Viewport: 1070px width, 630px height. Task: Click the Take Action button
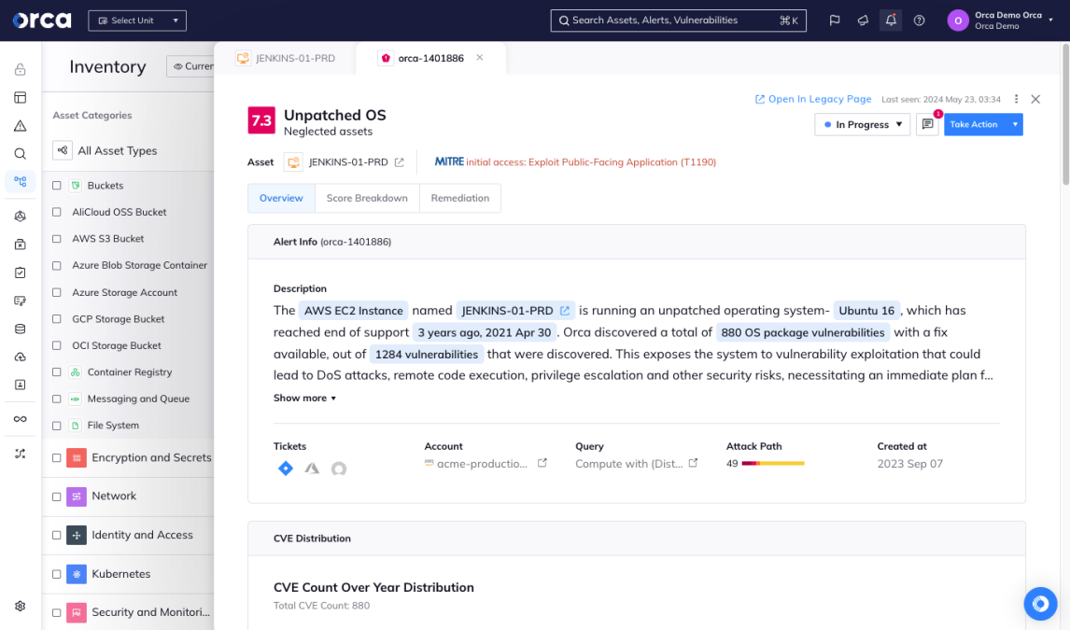click(975, 124)
